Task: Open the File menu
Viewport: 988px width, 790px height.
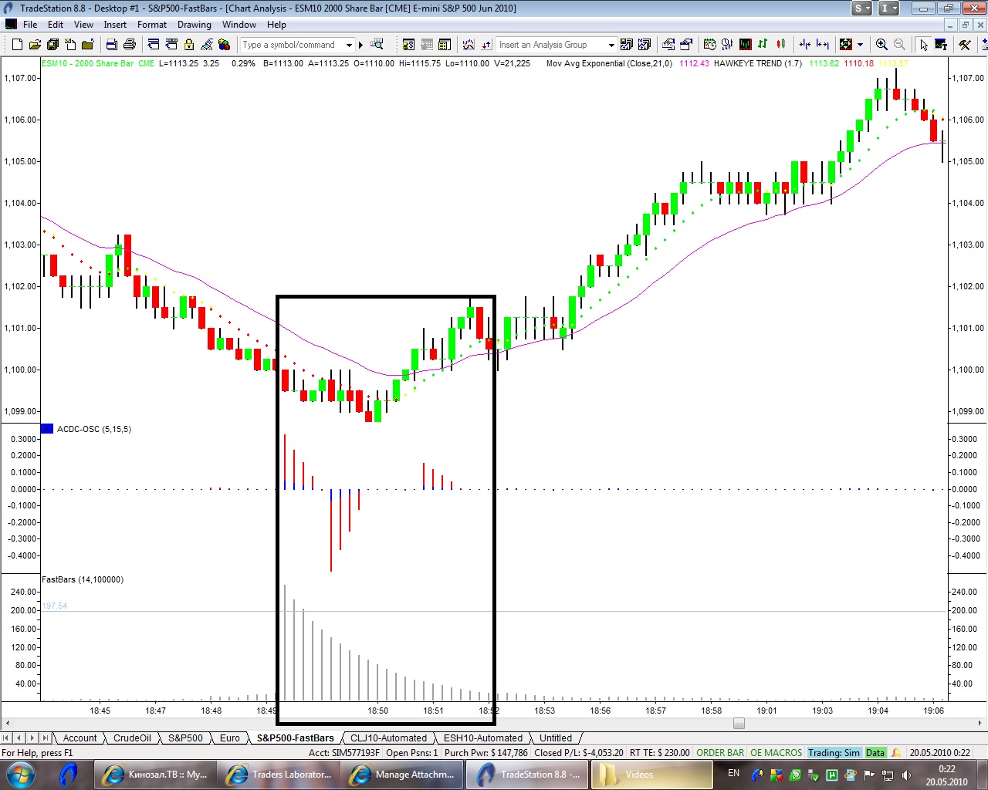Action: click(x=30, y=25)
